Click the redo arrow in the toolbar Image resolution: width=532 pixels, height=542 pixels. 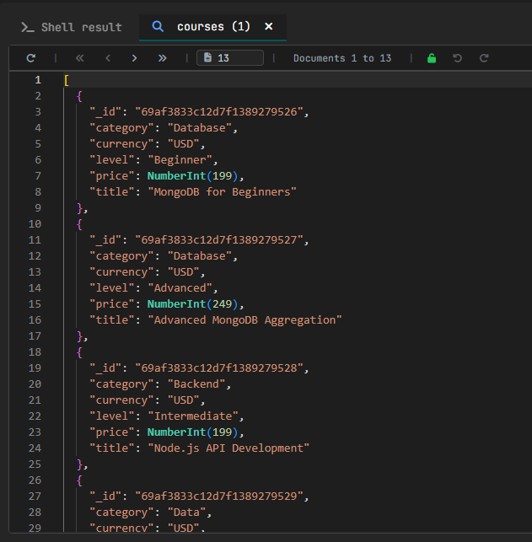click(484, 58)
